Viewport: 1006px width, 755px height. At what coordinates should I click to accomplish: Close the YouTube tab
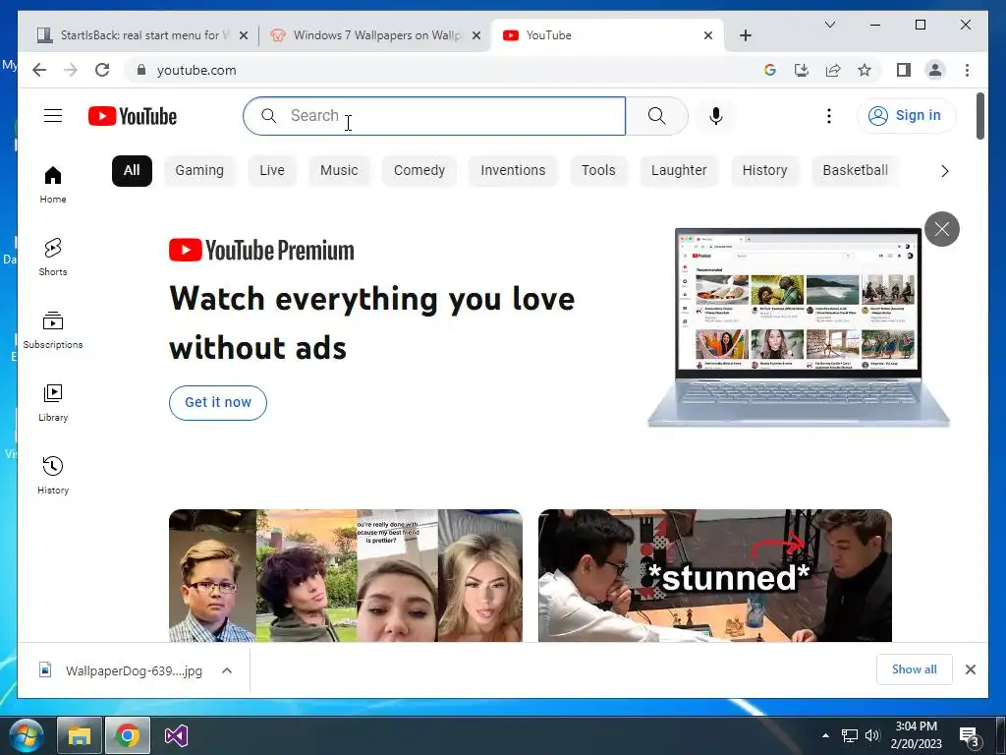click(707, 35)
